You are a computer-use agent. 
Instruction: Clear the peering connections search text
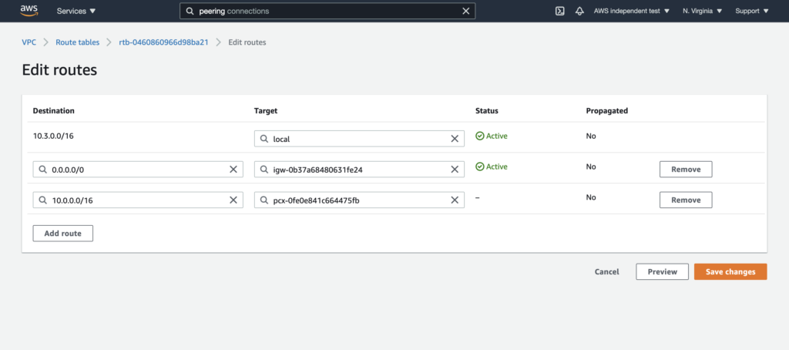pyautogui.click(x=465, y=12)
